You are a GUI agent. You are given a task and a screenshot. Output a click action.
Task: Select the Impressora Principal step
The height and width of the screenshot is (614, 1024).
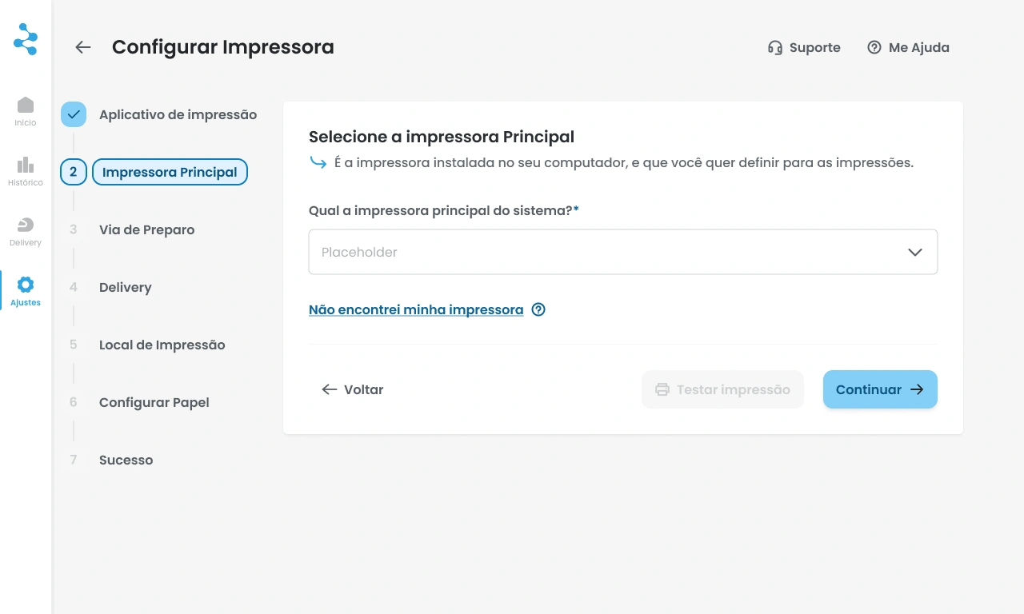point(170,172)
